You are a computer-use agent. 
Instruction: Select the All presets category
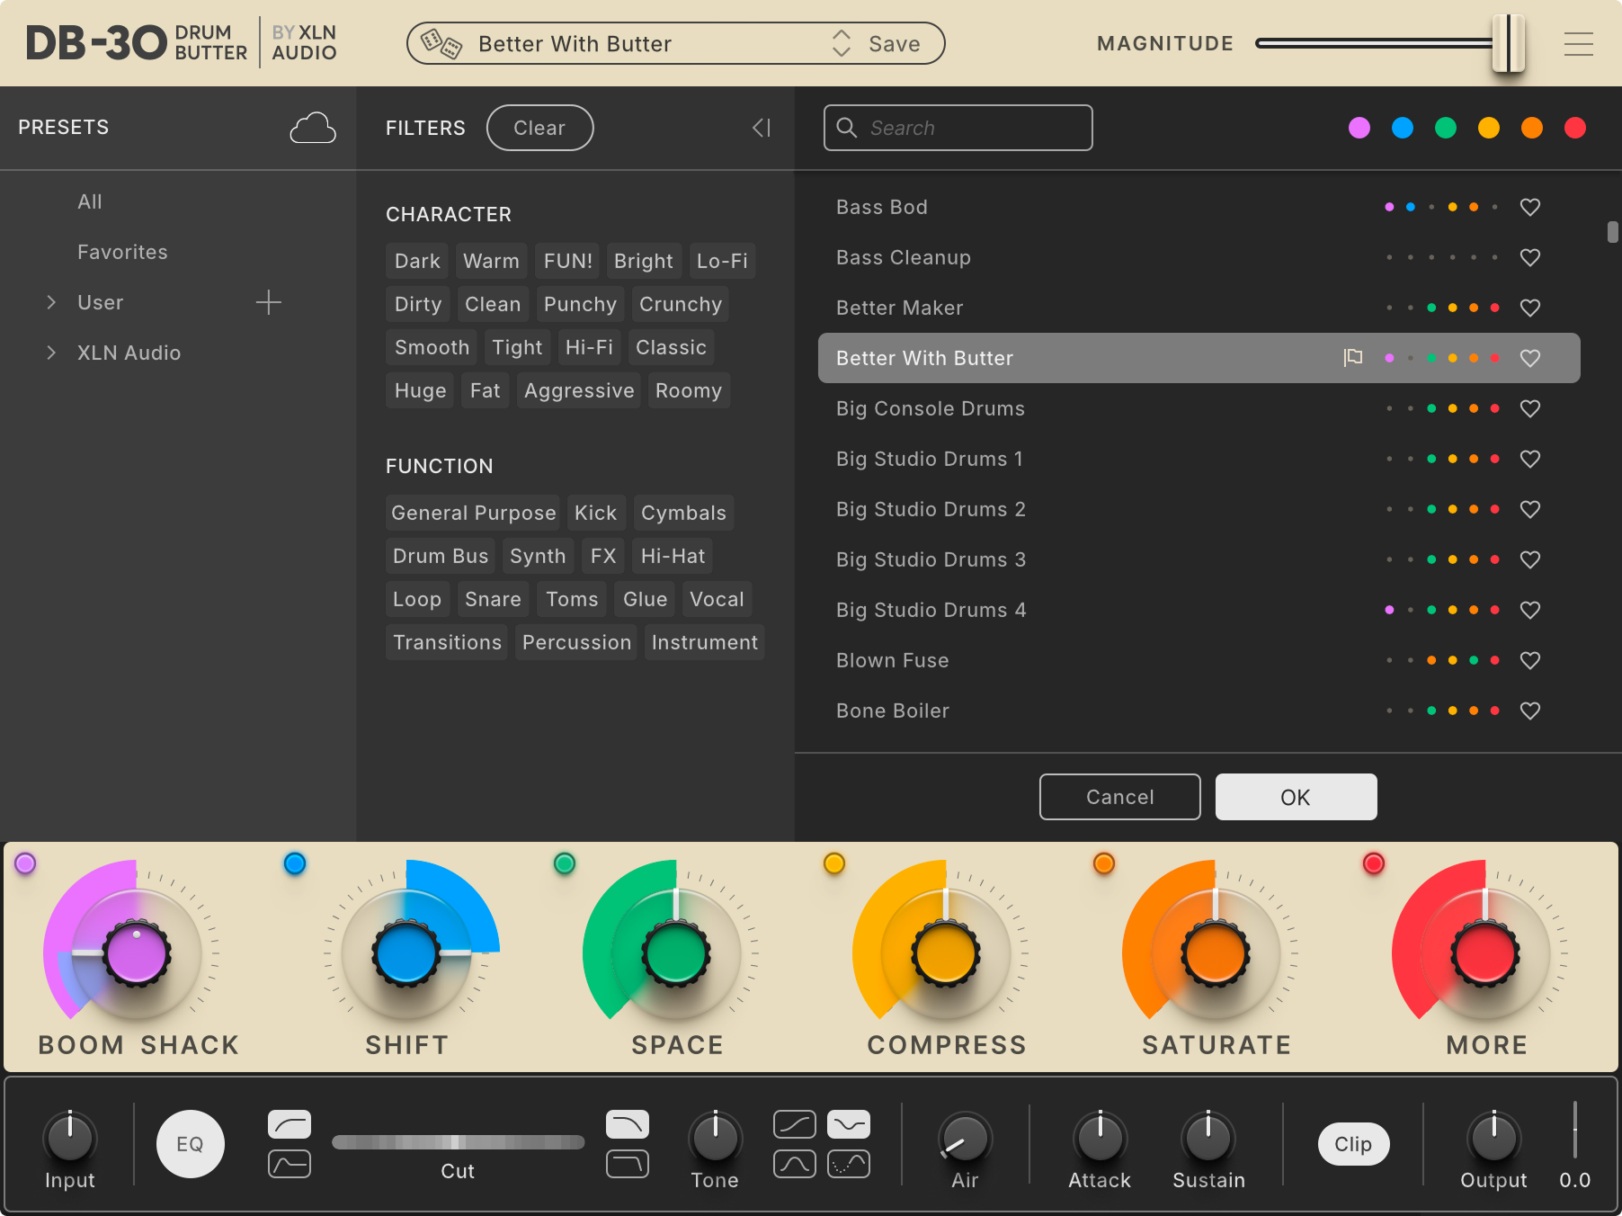click(90, 201)
